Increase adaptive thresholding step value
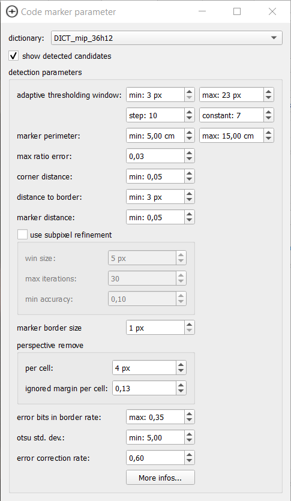 pyautogui.click(x=190, y=112)
